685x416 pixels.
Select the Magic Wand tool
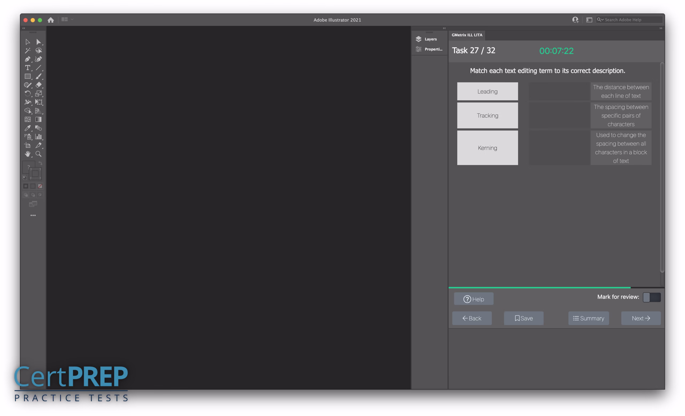pyautogui.click(x=28, y=51)
